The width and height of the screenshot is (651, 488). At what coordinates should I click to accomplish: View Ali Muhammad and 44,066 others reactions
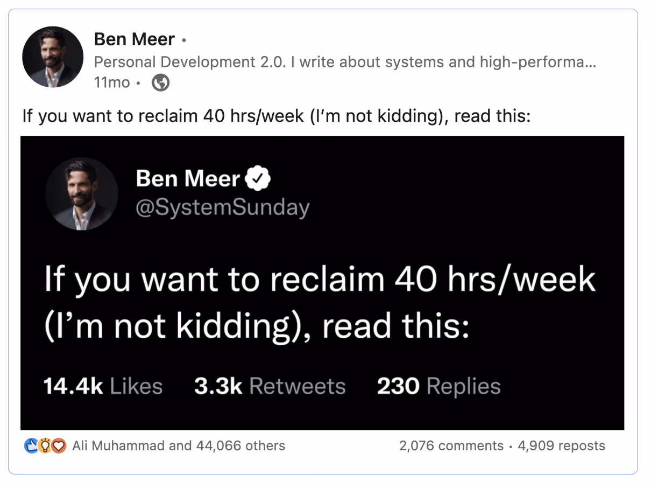click(x=179, y=446)
